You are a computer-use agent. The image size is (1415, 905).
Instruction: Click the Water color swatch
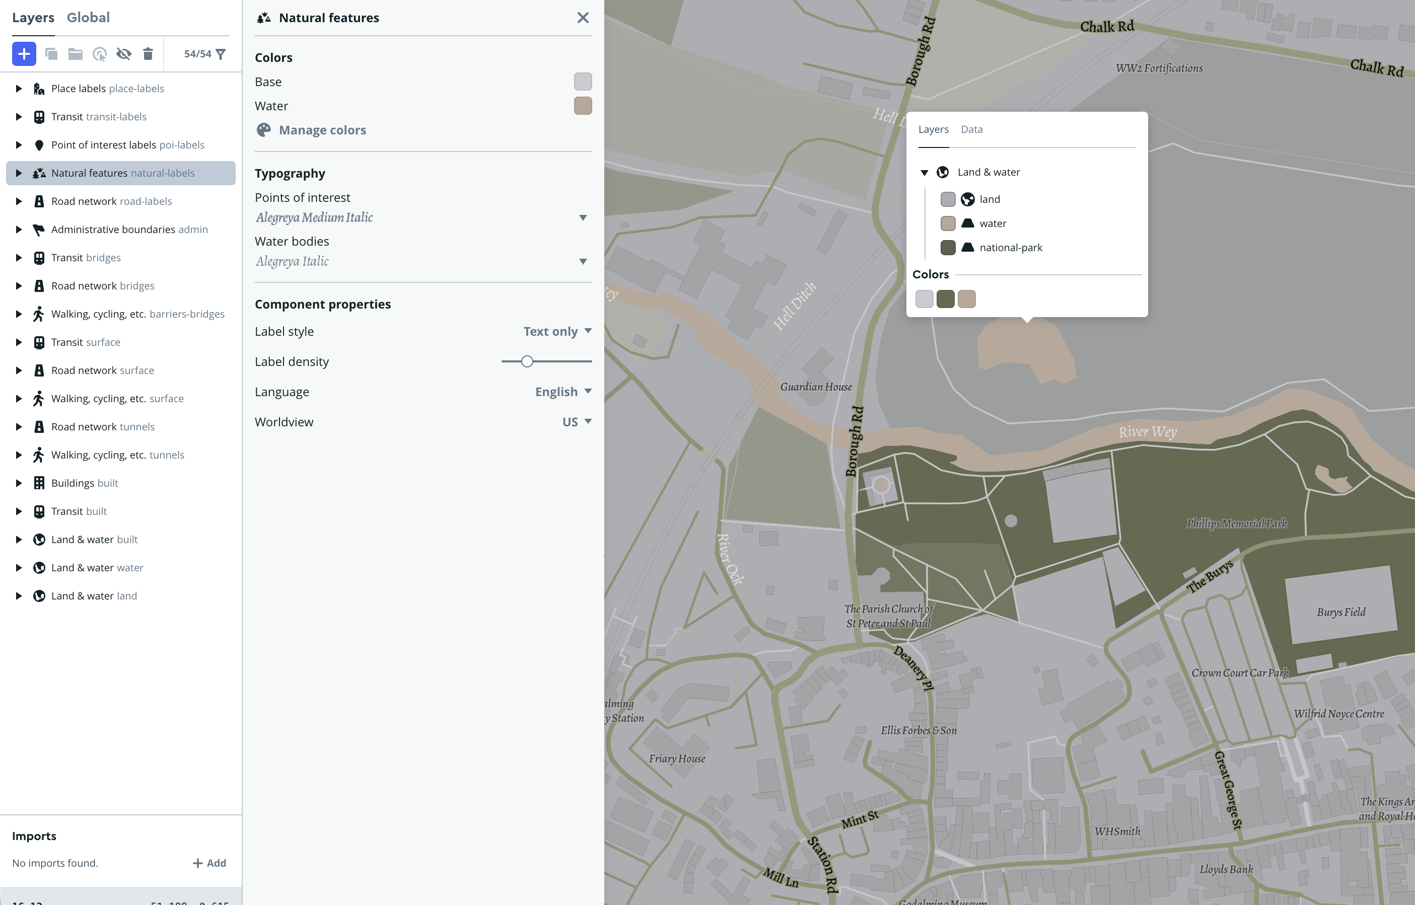[x=583, y=106]
